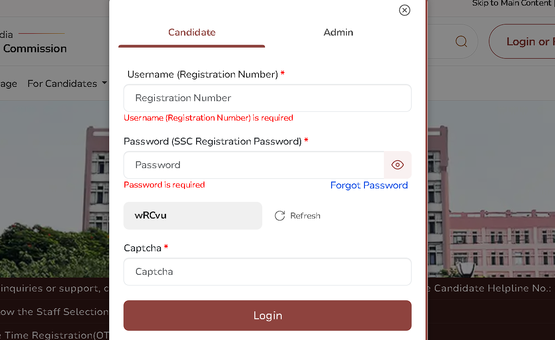The width and height of the screenshot is (555, 340).
Task: Click the Captcha text input field
Action: tap(267, 272)
